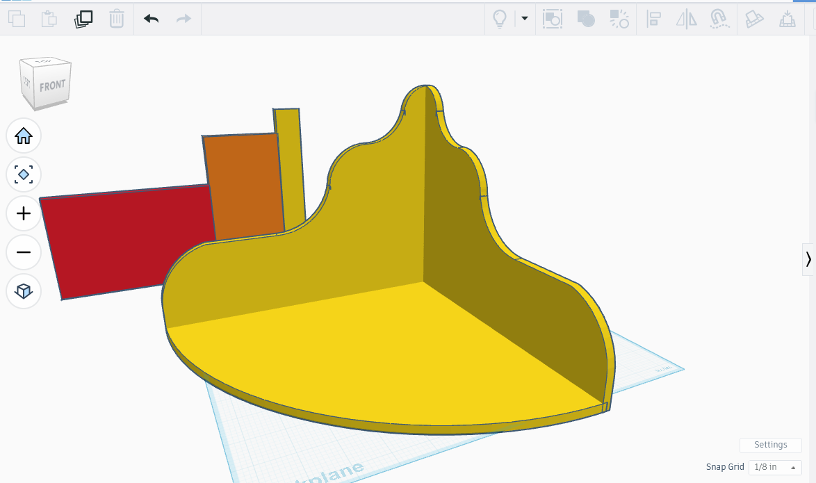This screenshot has width=816, height=483.
Task: Activate the Workplane tool
Action: point(754,19)
